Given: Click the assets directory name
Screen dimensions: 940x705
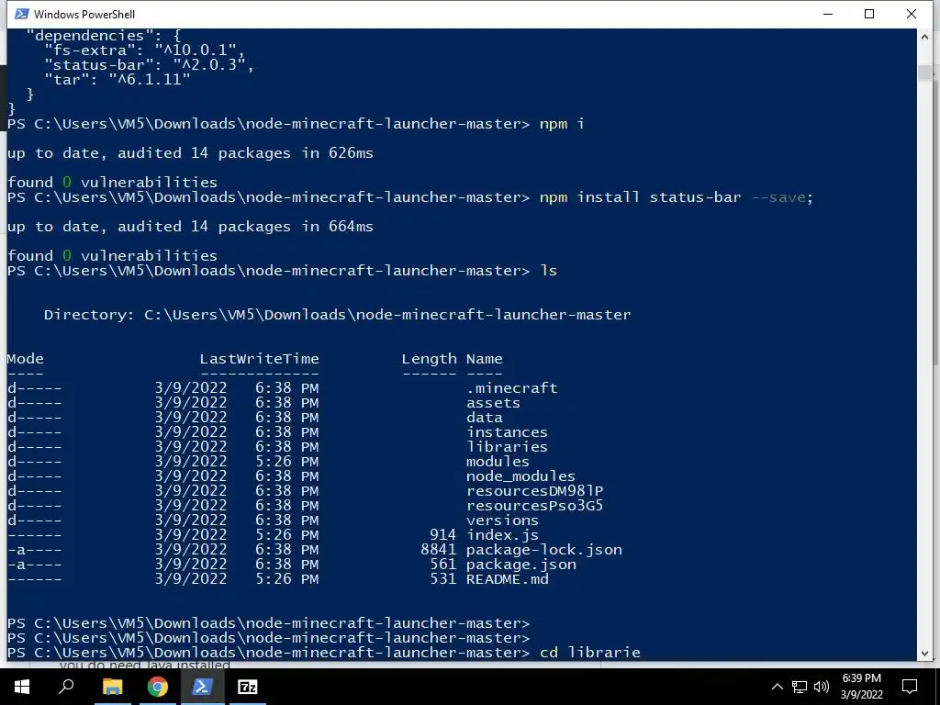Looking at the screenshot, I should click(x=493, y=403).
